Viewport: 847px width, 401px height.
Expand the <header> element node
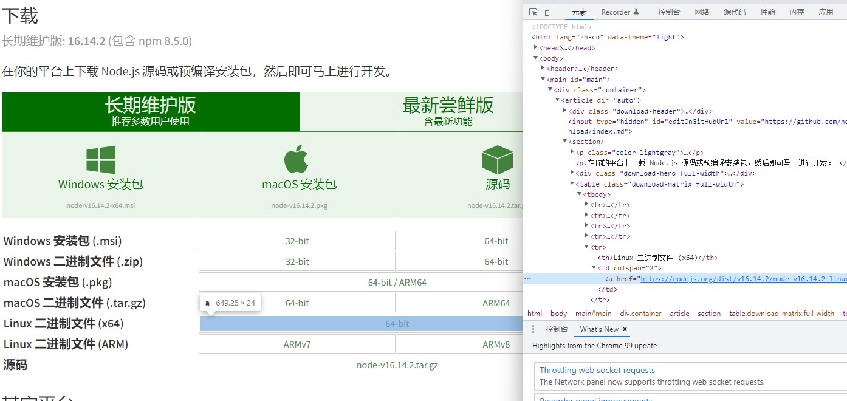pyautogui.click(x=543, y=68)
